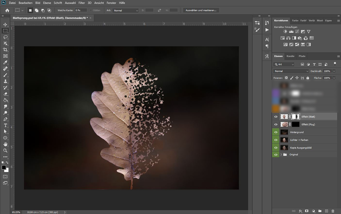Click the Auswählen und maskieren button
Screen dimensions: 341x214
(x=201, y=10)
